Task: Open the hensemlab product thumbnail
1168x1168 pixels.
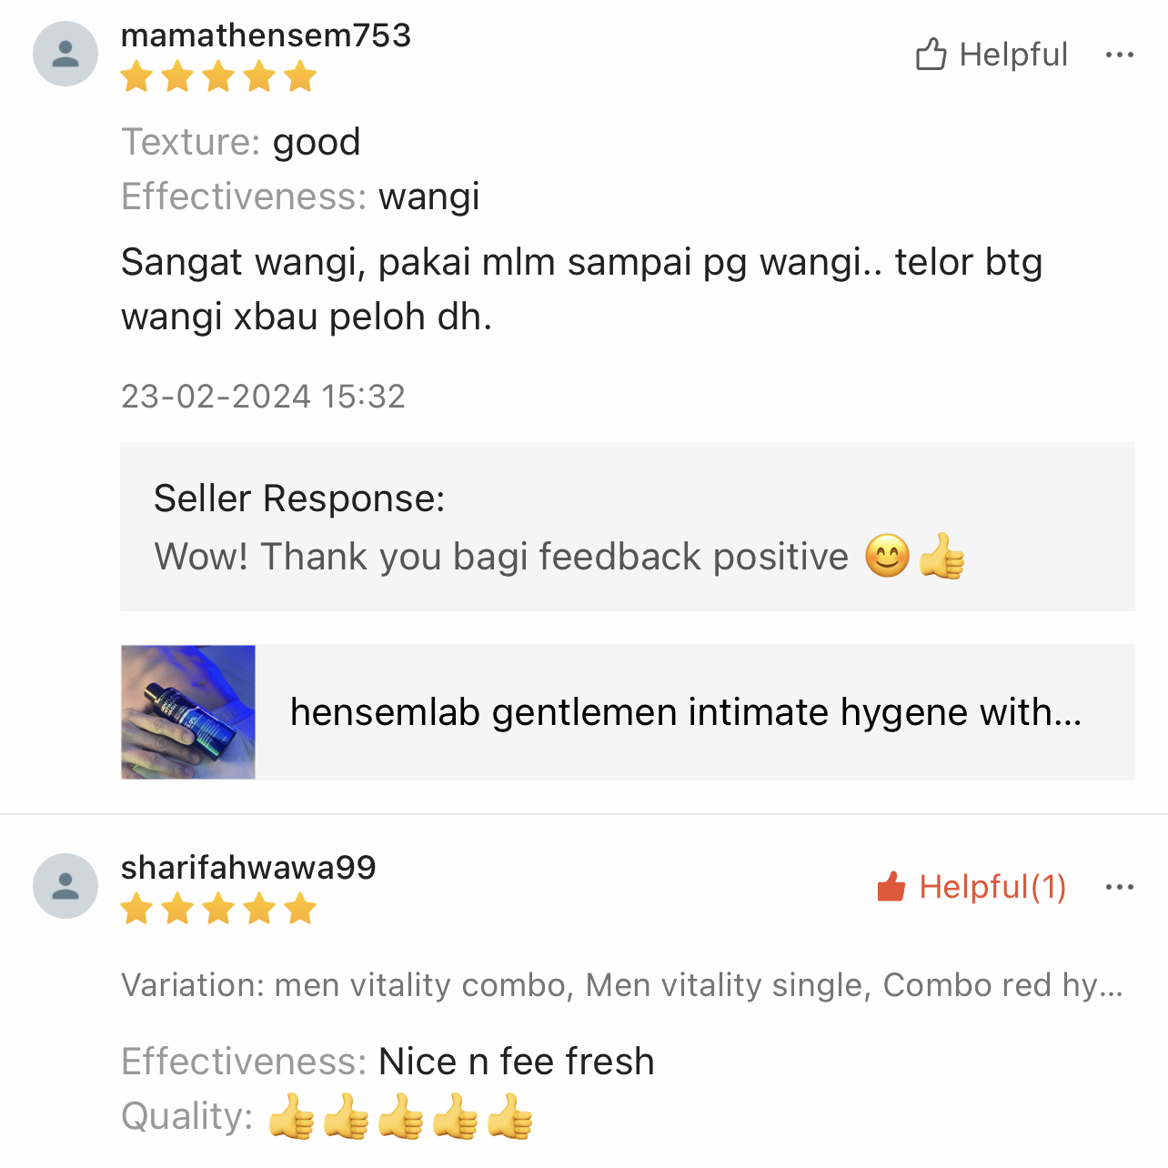Action: coord(188,712)
